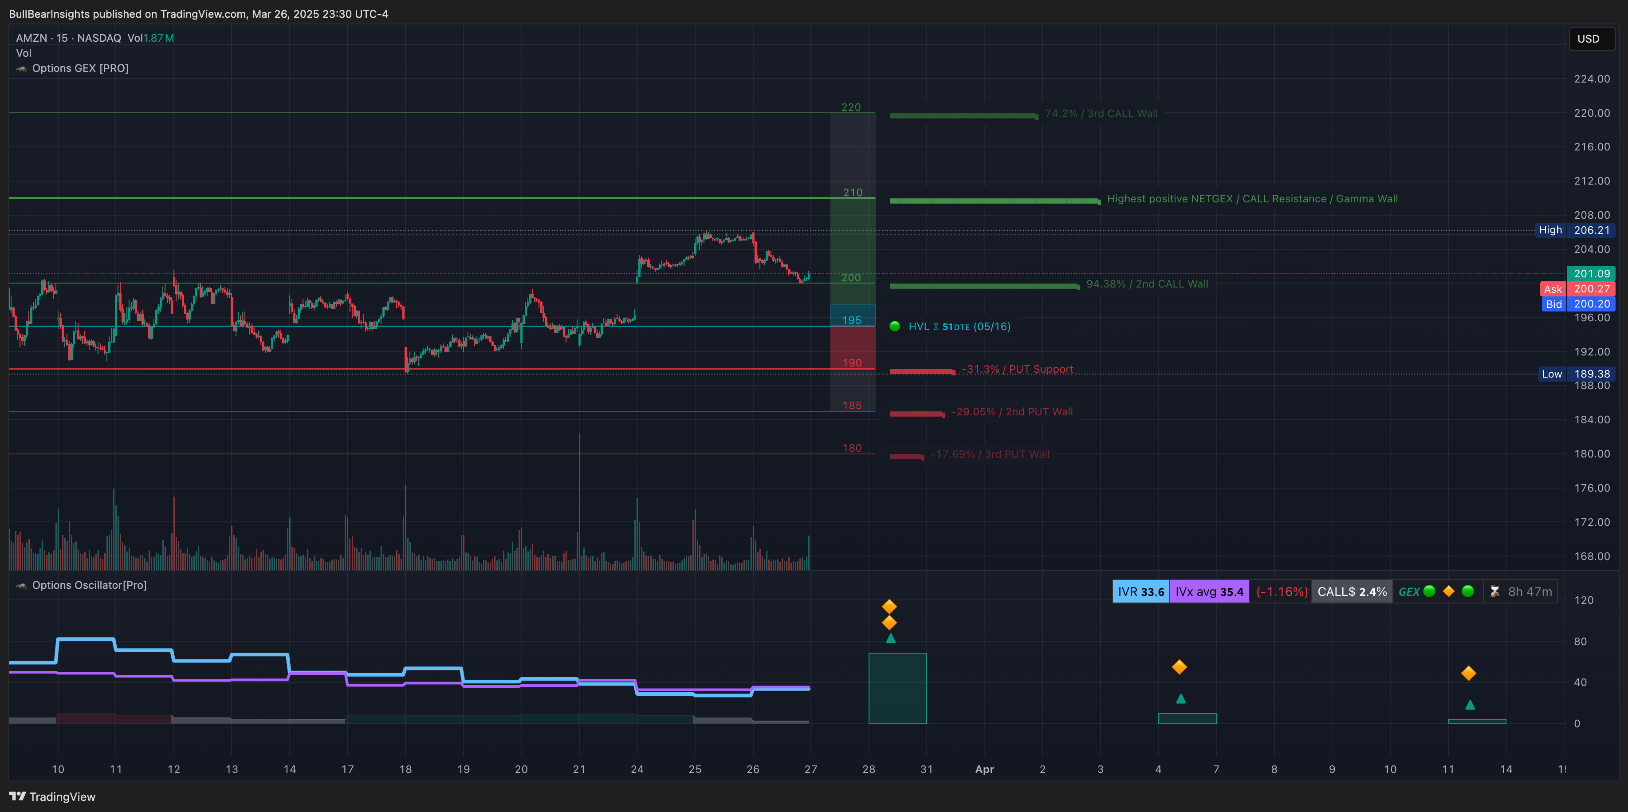Click the HVL 51DTE (05/16) label
The image size is (1628, 812).
(x=959, y=326)
